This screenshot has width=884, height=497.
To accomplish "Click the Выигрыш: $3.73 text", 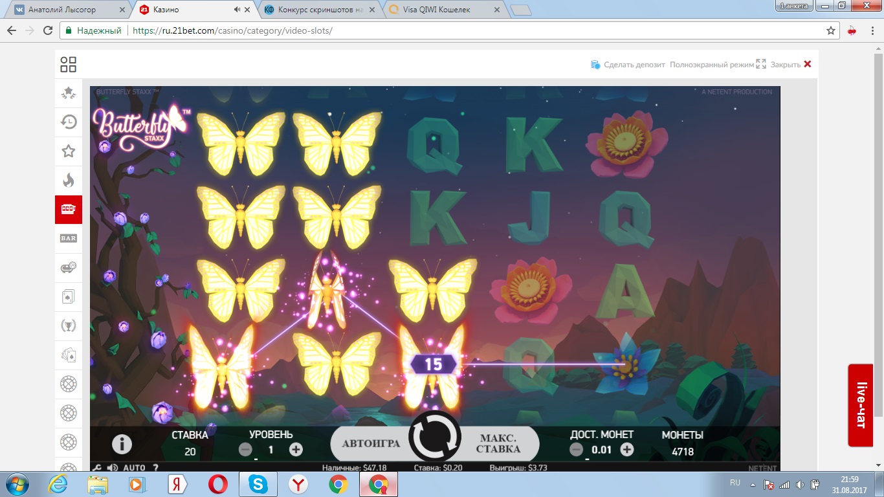I will tap(518, 467).
